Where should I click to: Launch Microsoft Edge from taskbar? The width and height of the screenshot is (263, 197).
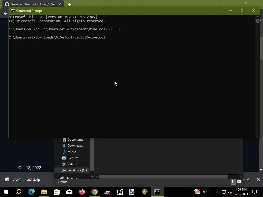(32, 192)
